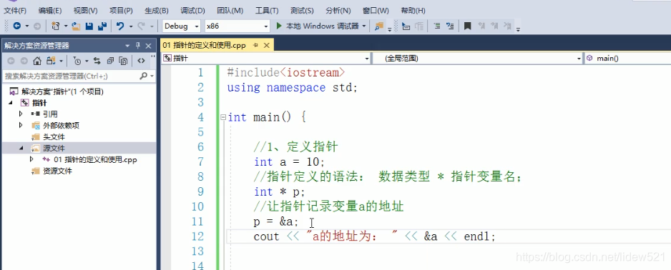Click the Solution Explorer Forward icon

coord(24,61)
